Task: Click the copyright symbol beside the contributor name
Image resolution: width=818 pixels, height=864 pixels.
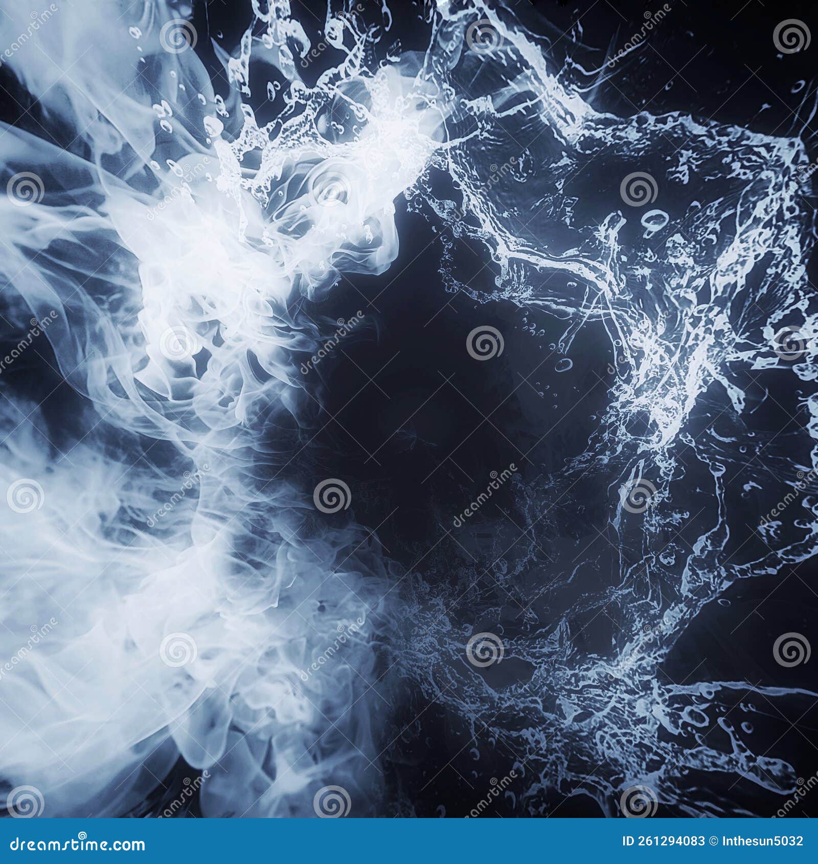Action: coord(713,841)
